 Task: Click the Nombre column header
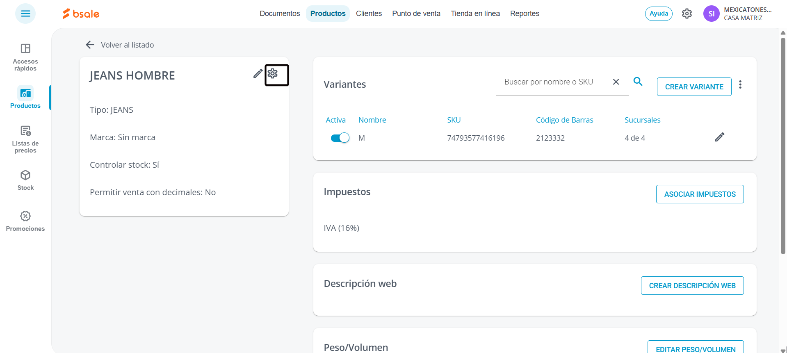coord(372,120)
